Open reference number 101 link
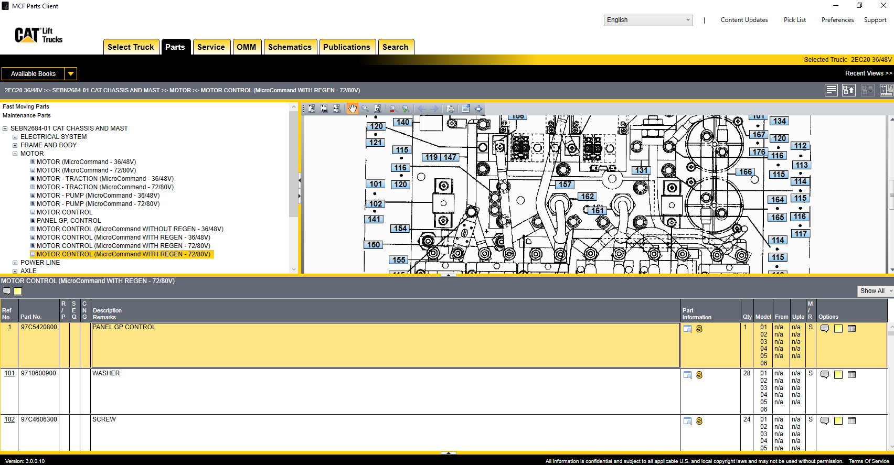 point(9,373)
